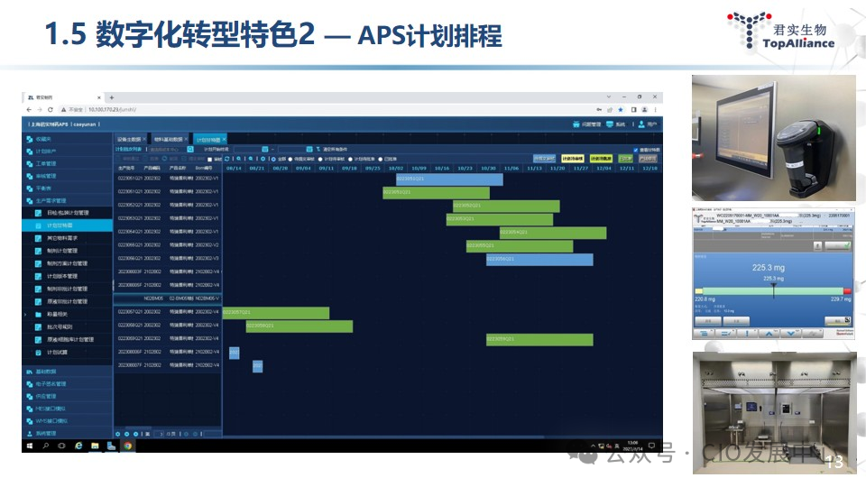This screenshot has height=487, width=866.
Task: Click the 问题管理 icon in top bar
Action: pos(576,124)
